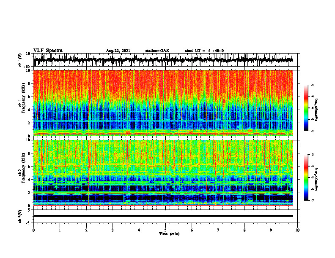Click the "2" kHz tick on ch.1 frequency axis
This screenshot has width=335, height=258.
tap(29, 123)
